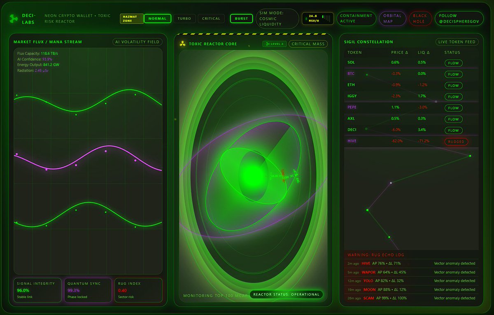
Task: Click FLOW status for PEPE
Action: 453,108
